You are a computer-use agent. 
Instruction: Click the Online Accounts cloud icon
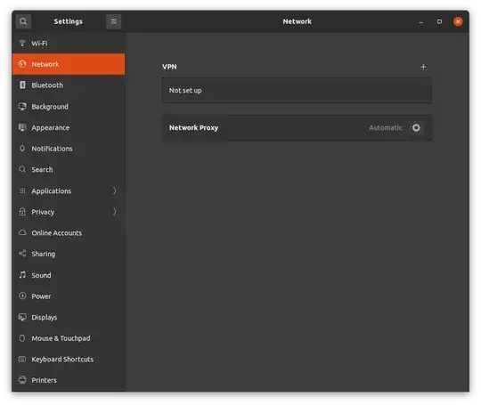point(22,232)
